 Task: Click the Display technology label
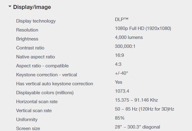36,21
